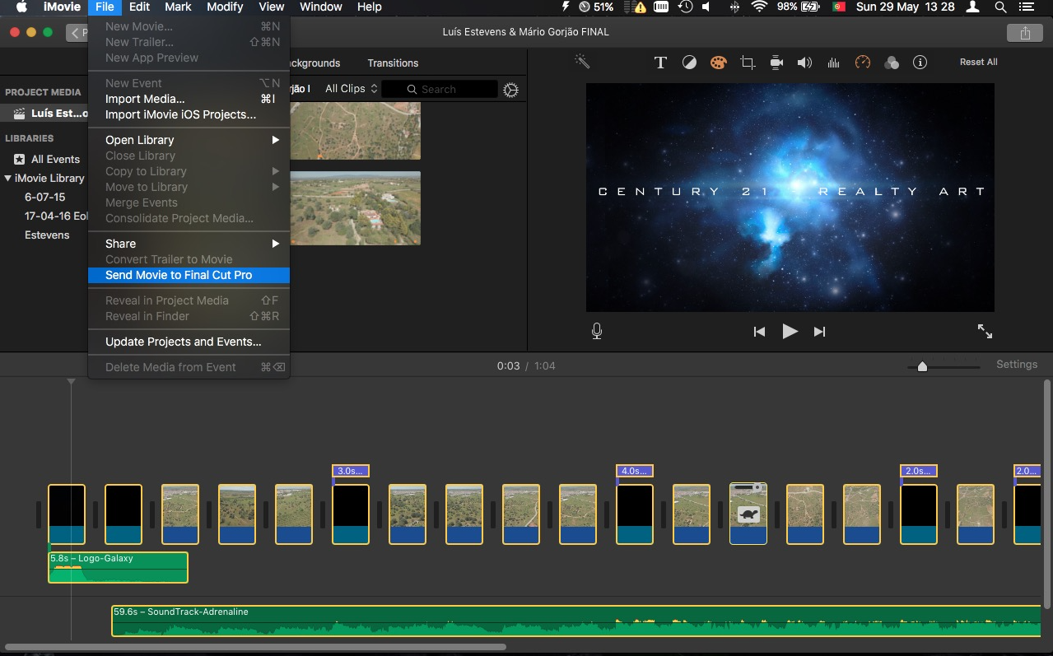
Task: Click the turtle slow-motion clip icon
Action: click(x=748, y=514)
